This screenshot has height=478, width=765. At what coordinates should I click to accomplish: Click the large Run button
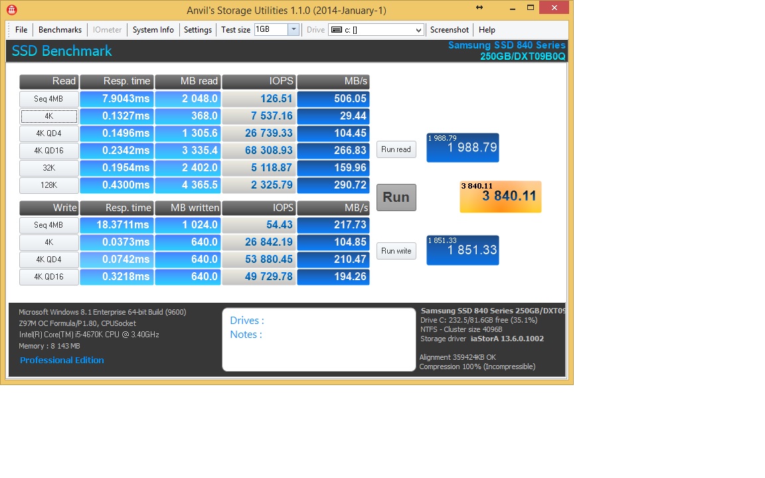396,197
